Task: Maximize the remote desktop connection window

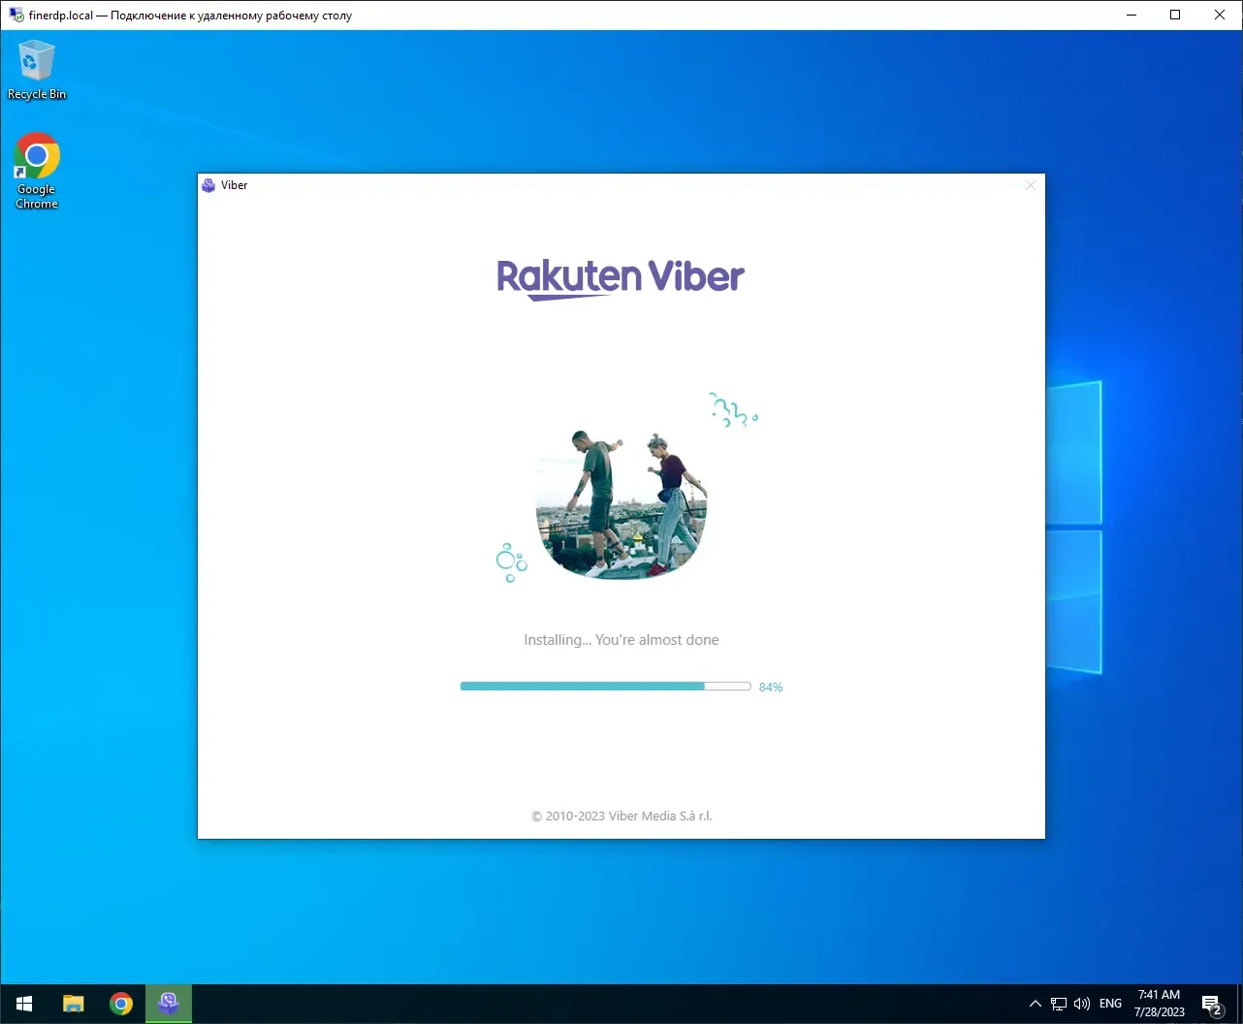Action: pos(1175,15)
